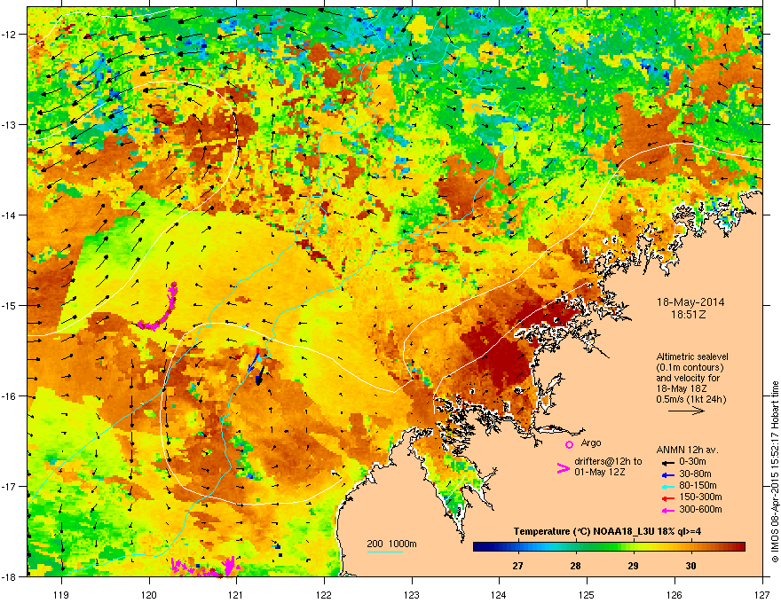The width and height of the screenshot is (781, 603).
Task: Click the '01-May 12Z' legend text
Action: (x=599, y=472)
